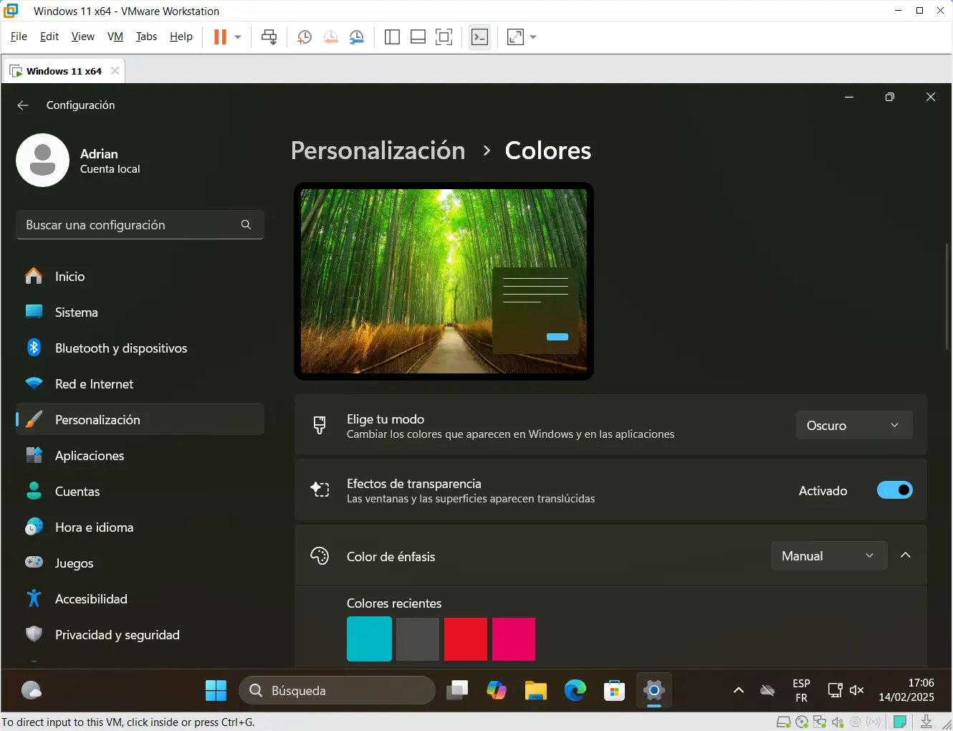Launch Copilot from the taskbar
Image resolution: width=953 pixels, height=731 pixels.
click(497, 691)
